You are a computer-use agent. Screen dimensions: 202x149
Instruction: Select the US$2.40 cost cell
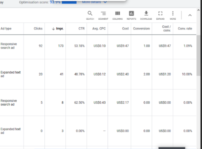123,74
